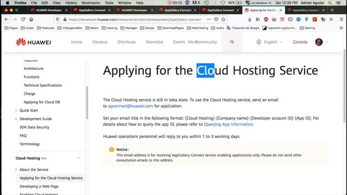Open the Technical Specifications page
This screenshot has width=347, height=195.
click(43, 86)
